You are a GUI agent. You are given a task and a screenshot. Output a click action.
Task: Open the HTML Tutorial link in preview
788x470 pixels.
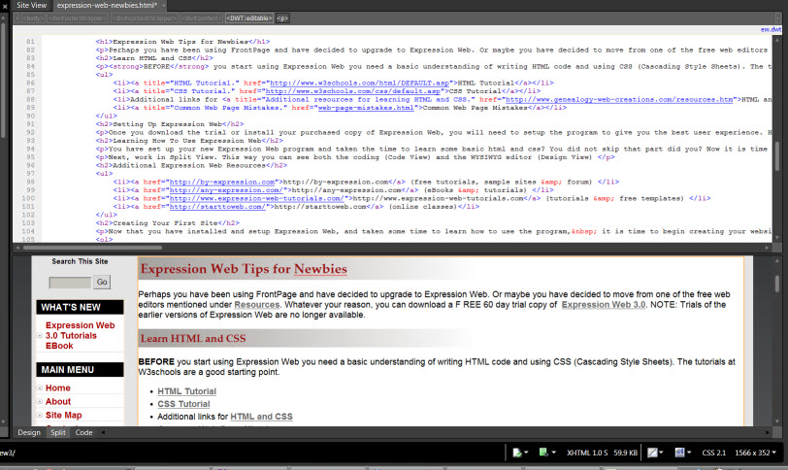pyautogui.click(x=186, y=391)
